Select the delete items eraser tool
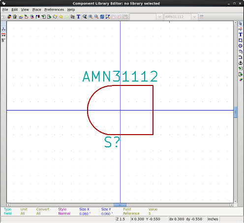The width and height of the screenshot is (244, 223). 241,80
